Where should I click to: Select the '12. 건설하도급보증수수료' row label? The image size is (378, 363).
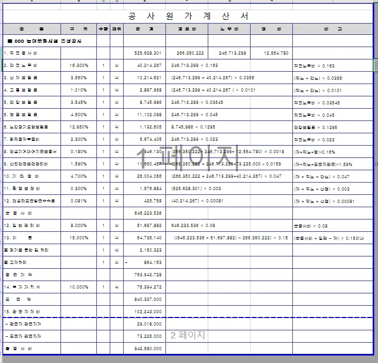click(x=32, y=201)
